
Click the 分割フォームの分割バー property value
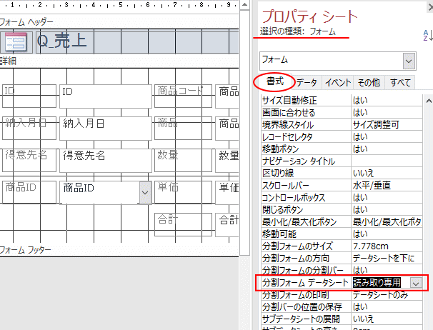pos(387,270)
